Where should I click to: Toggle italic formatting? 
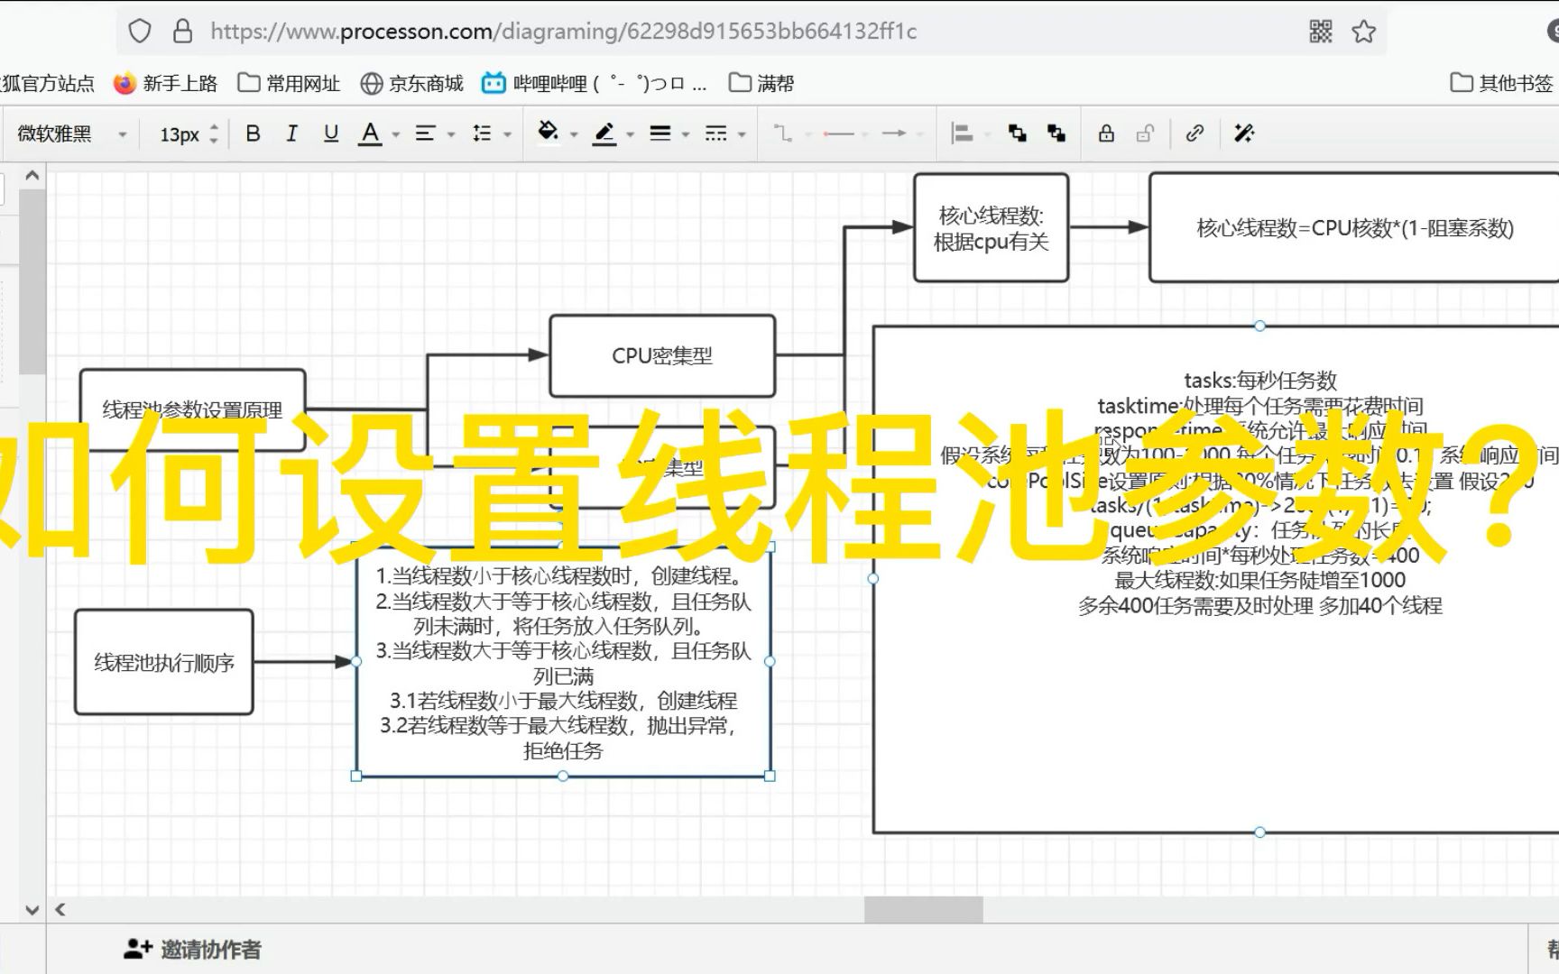(291, 133)
